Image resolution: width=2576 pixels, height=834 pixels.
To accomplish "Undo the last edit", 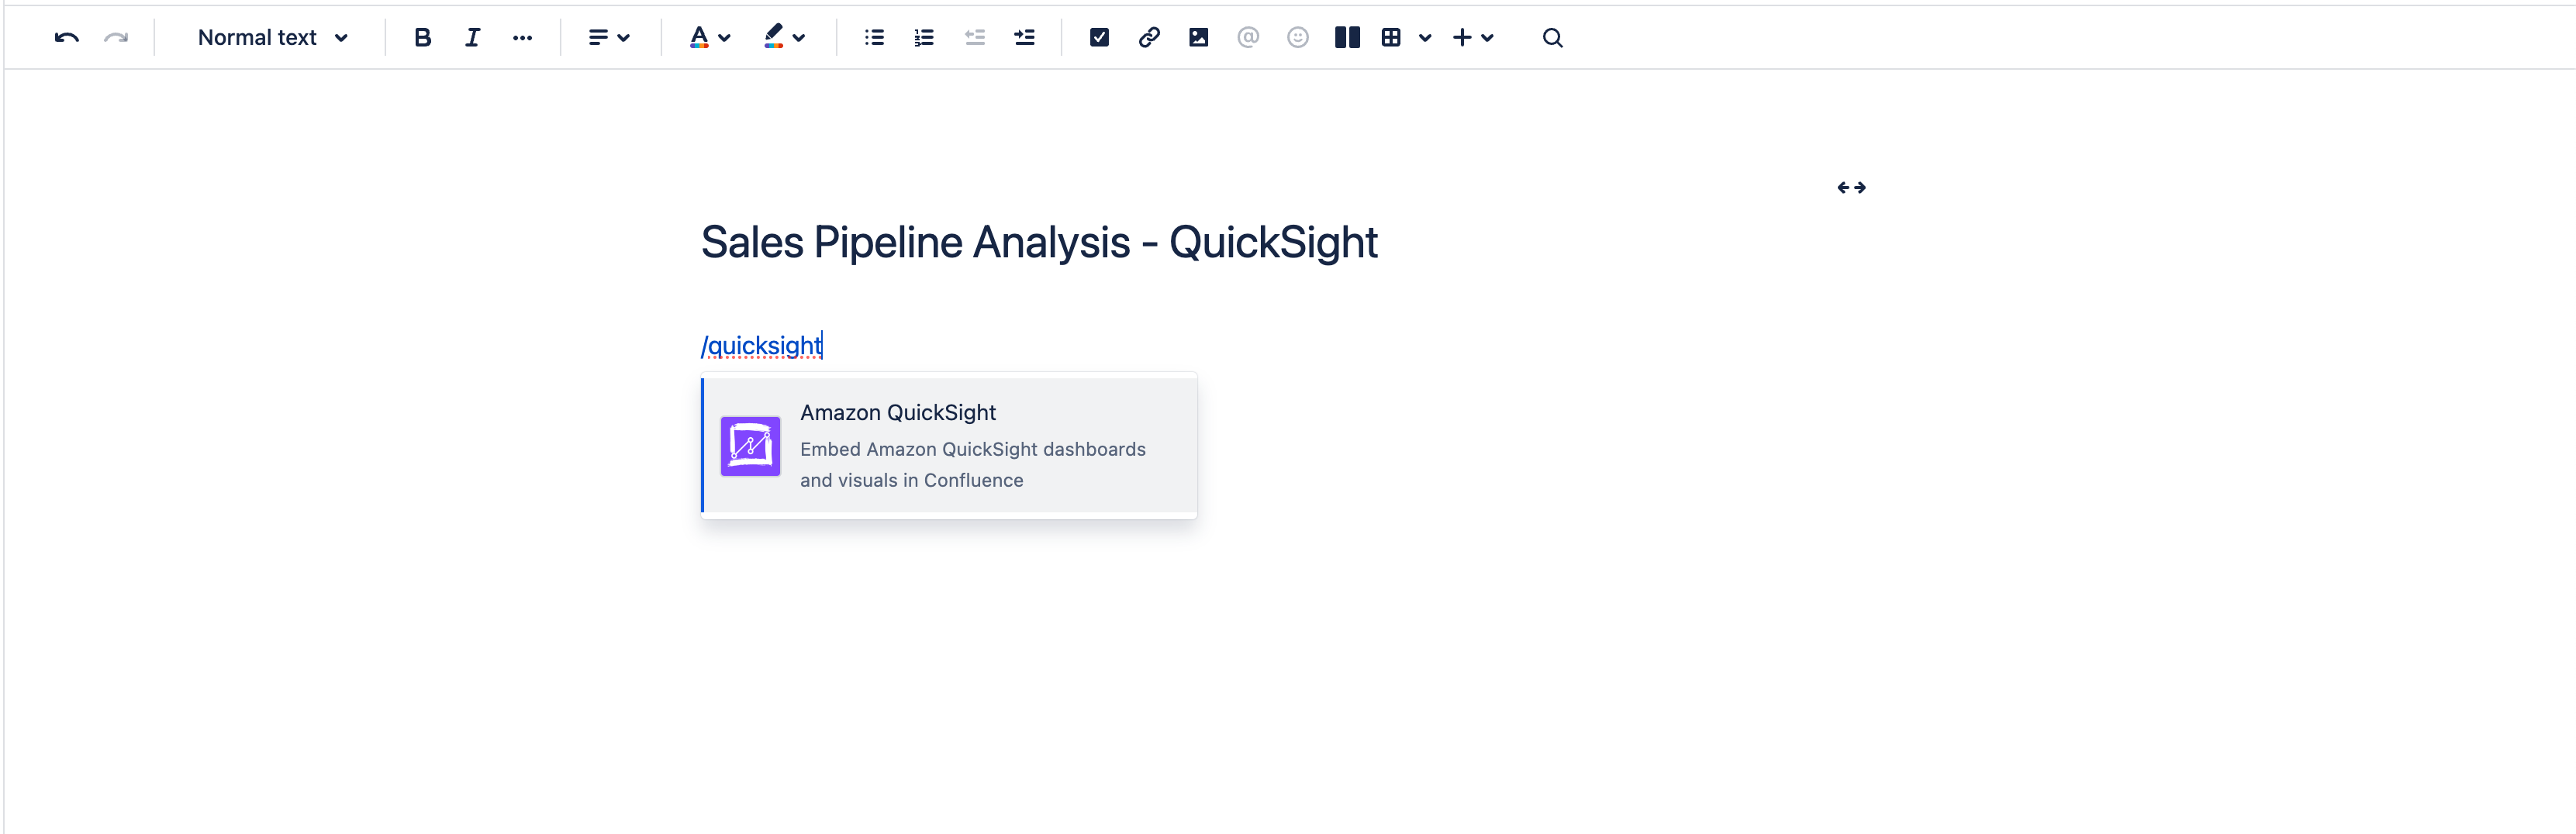I will point(67,38).
